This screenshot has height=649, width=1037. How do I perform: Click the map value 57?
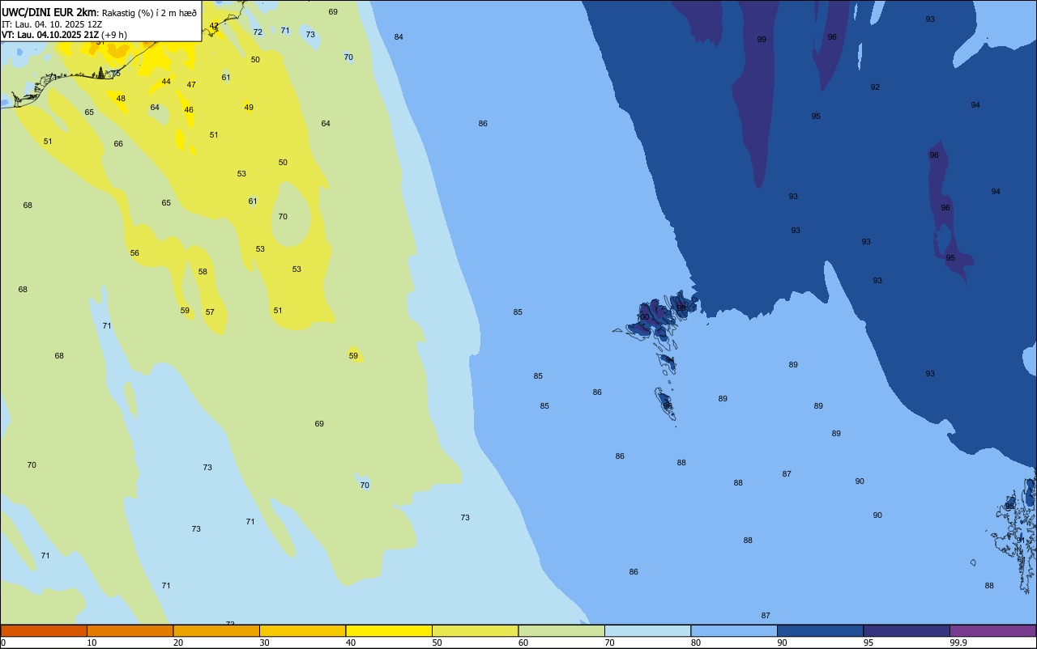tap(210, 312)
